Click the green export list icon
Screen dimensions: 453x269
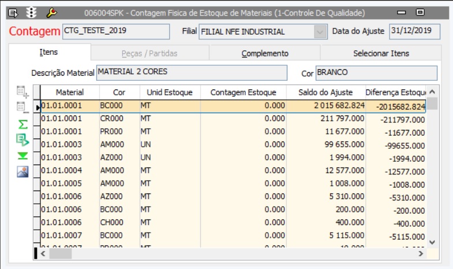point(23,139)
